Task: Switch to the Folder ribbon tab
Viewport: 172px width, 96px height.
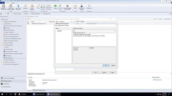Action: click(13, 3)
